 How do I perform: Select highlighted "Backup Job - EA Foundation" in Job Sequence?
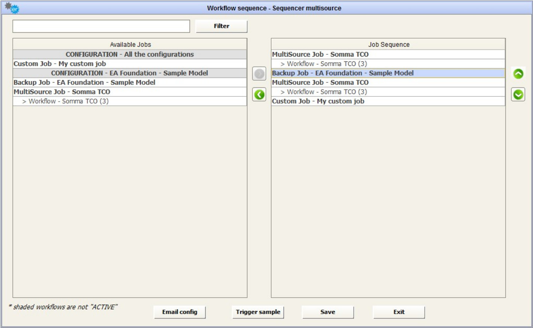(x=388, y=73)
